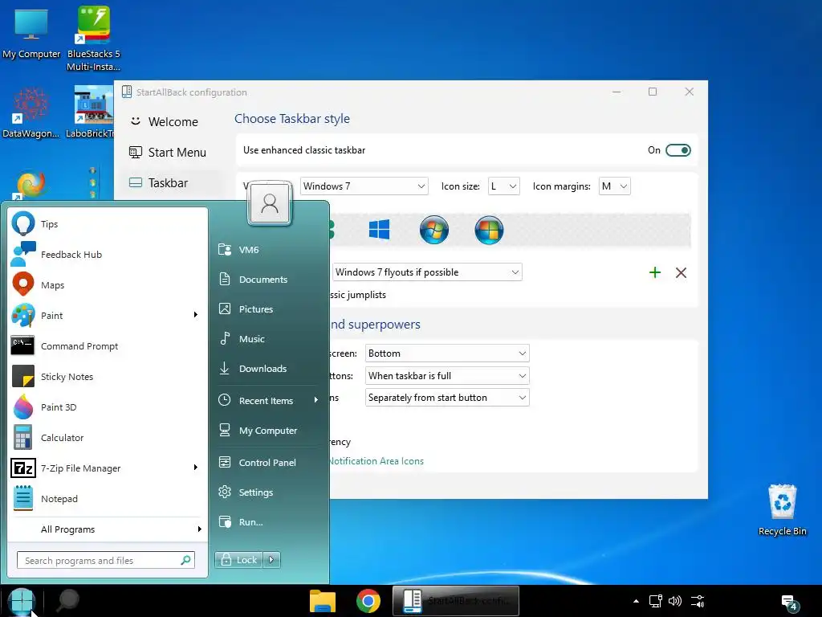Show hidden tray icons arrow
This screenshot has width=822, height=617.
pyautogui.click(x=636, y=601)
